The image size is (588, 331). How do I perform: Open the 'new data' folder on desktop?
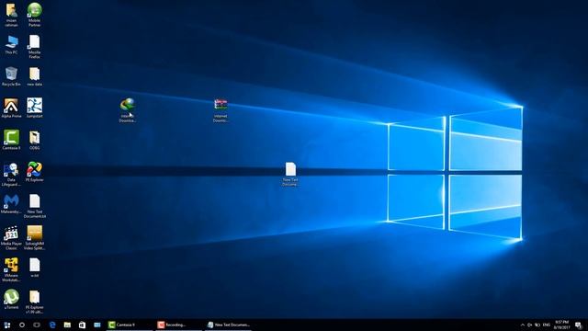point(35,76)
